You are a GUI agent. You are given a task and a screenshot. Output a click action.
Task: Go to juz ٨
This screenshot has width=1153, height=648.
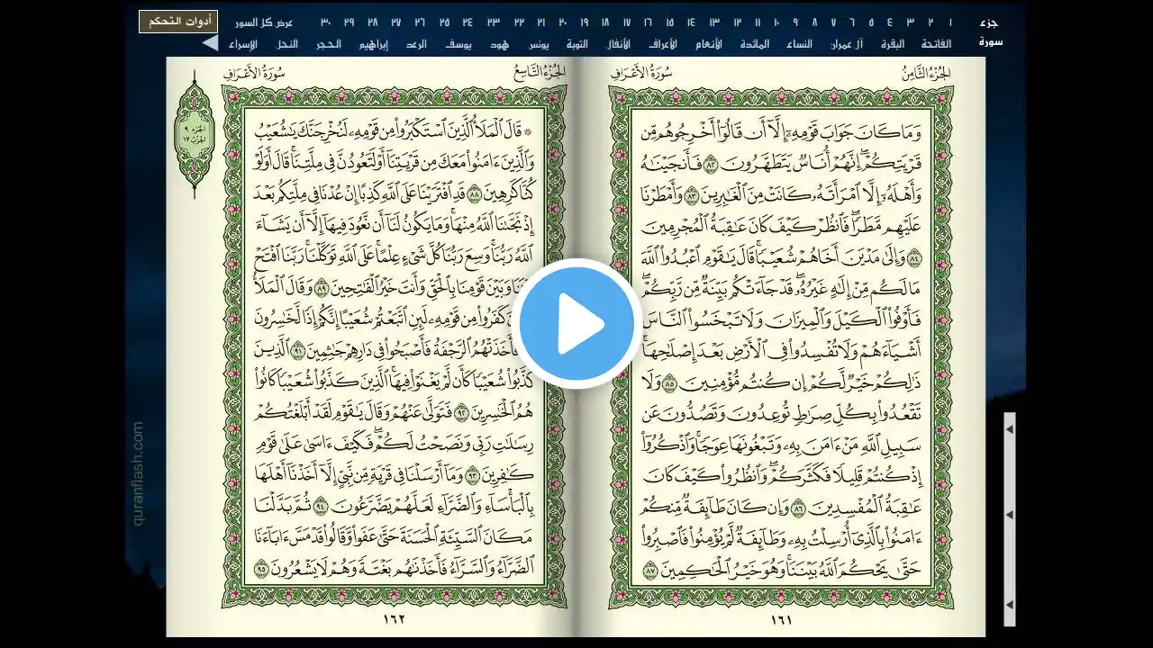[814, 22]
